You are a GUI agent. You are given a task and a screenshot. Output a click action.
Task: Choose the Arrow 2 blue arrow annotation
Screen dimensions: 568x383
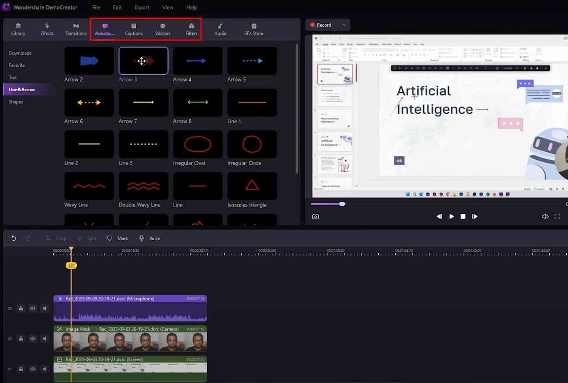pyautogui.click(x=89, y=61)
